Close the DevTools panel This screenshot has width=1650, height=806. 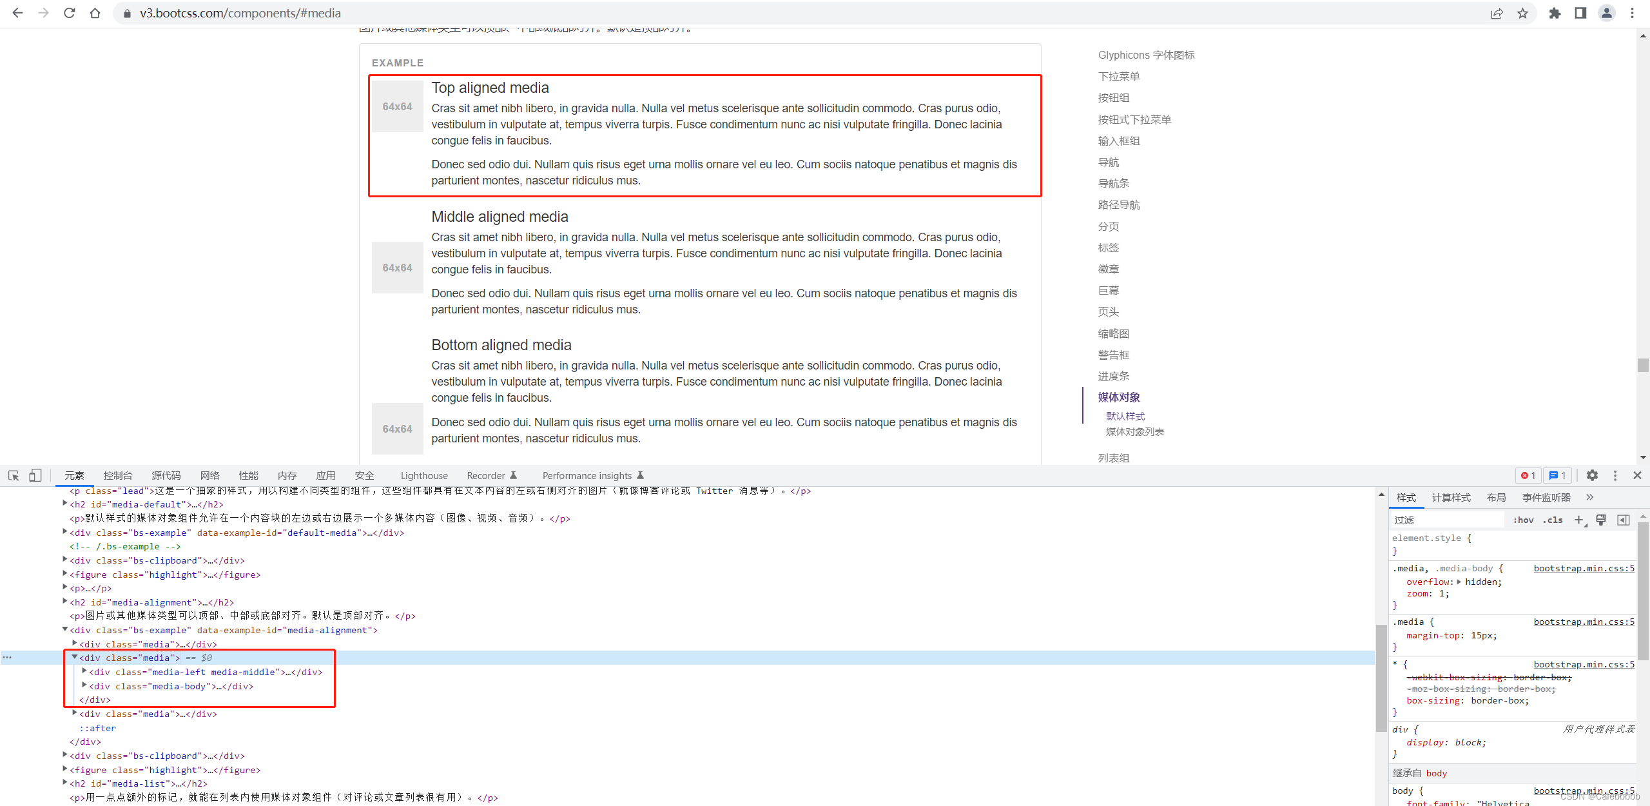(x=1637, y=475)
